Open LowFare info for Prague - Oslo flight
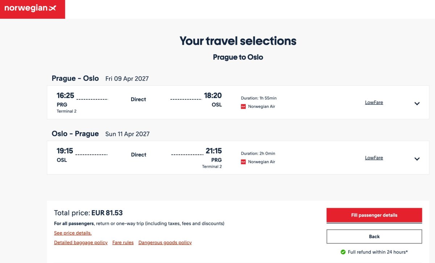The height and width of the screenshot is (263, 435). click(374, 102)
